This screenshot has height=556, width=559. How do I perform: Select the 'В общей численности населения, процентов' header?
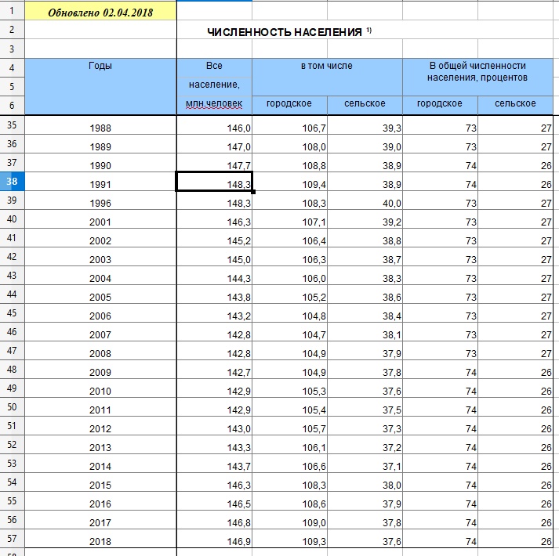coord(477,77)
